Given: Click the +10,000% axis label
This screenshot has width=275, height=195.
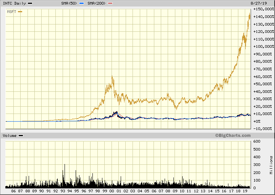Looking at the screenshot, I should (262, 114).
